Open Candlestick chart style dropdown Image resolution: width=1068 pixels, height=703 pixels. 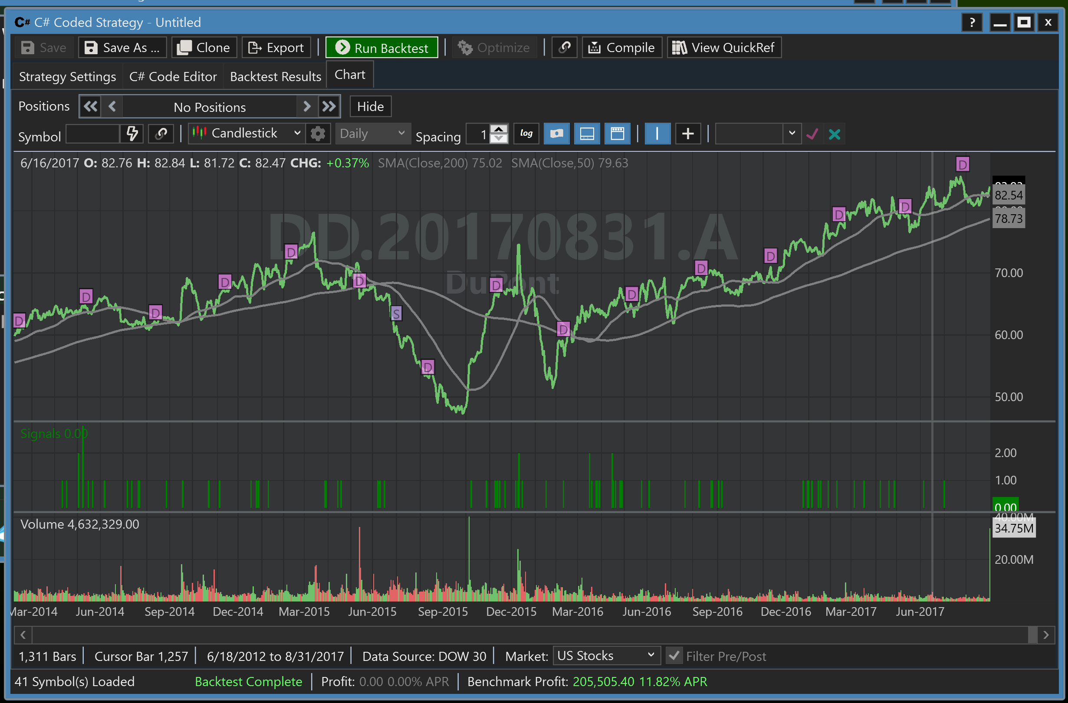coord(247,134)
